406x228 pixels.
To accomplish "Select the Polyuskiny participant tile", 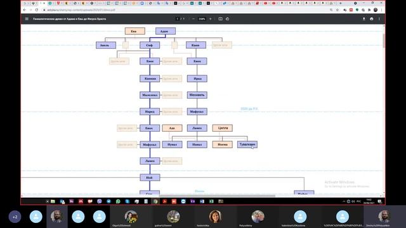I will (x=258, y=217).
